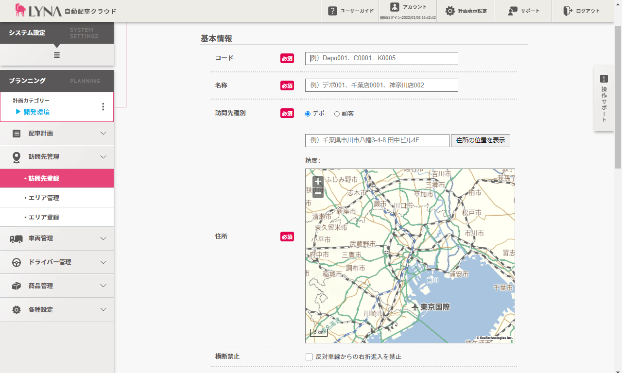The width and height of the screenshot is (622, 373).
Task: Open the ユーザーガイド question mark icon
Action: (332, 11)
